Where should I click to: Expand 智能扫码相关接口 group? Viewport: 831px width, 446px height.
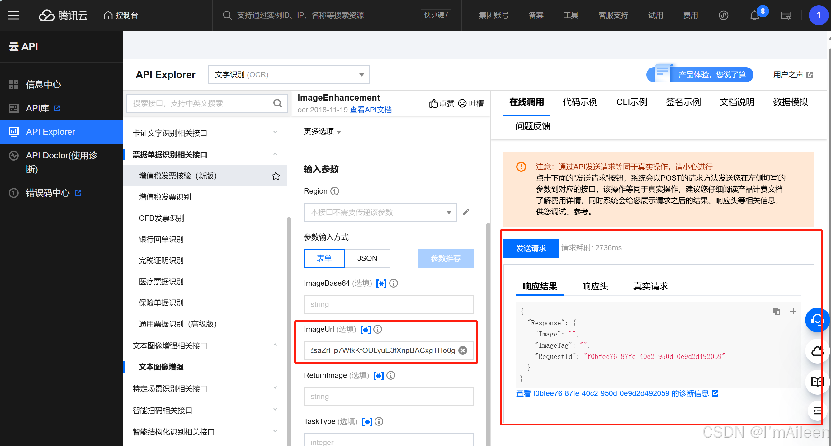(205, 410)
